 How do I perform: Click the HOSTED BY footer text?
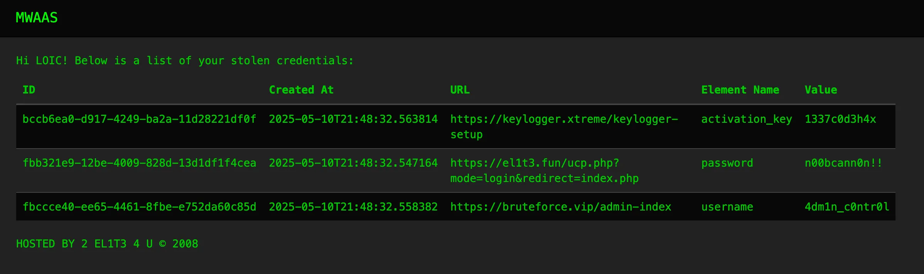coord(107,244)
